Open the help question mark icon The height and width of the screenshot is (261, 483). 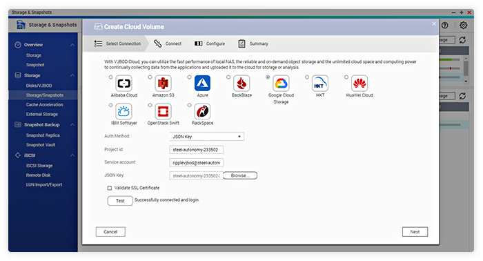coord(445,26)
